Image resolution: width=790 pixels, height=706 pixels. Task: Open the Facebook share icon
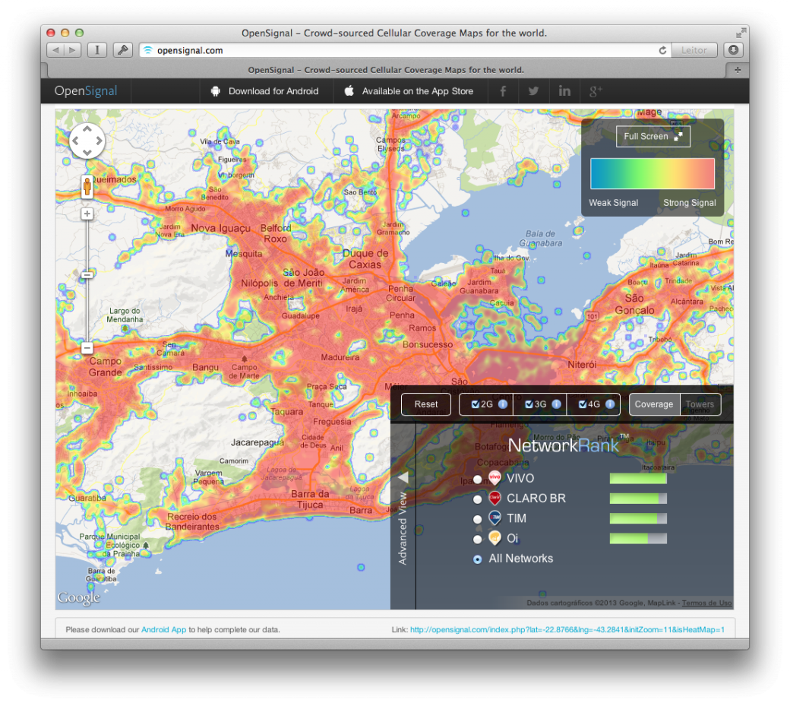(503, 90)
